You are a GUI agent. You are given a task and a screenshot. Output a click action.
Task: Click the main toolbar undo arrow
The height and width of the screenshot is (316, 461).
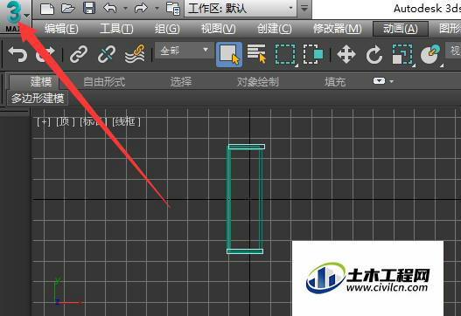18,55
